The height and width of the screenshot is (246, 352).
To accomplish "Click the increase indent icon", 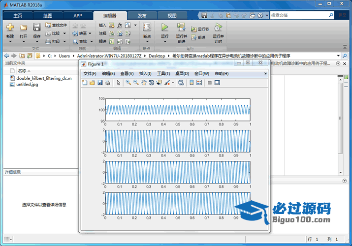I will pyautogui.click(x=120, y=41).
